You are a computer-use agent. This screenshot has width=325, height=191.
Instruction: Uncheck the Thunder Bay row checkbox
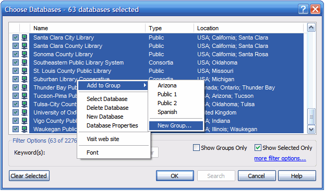[16, 87]
